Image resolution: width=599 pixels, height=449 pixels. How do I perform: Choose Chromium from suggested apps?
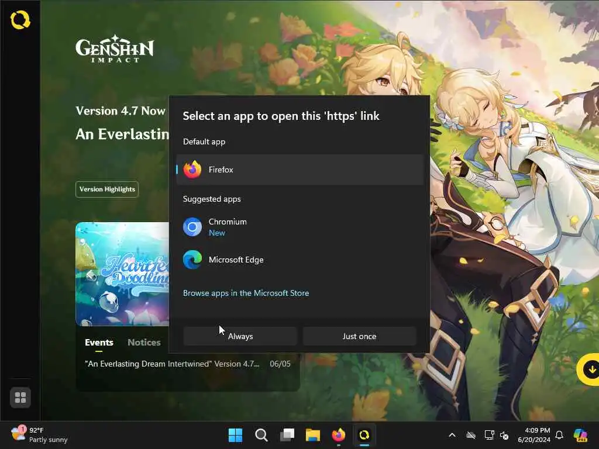tap(300, 227)
